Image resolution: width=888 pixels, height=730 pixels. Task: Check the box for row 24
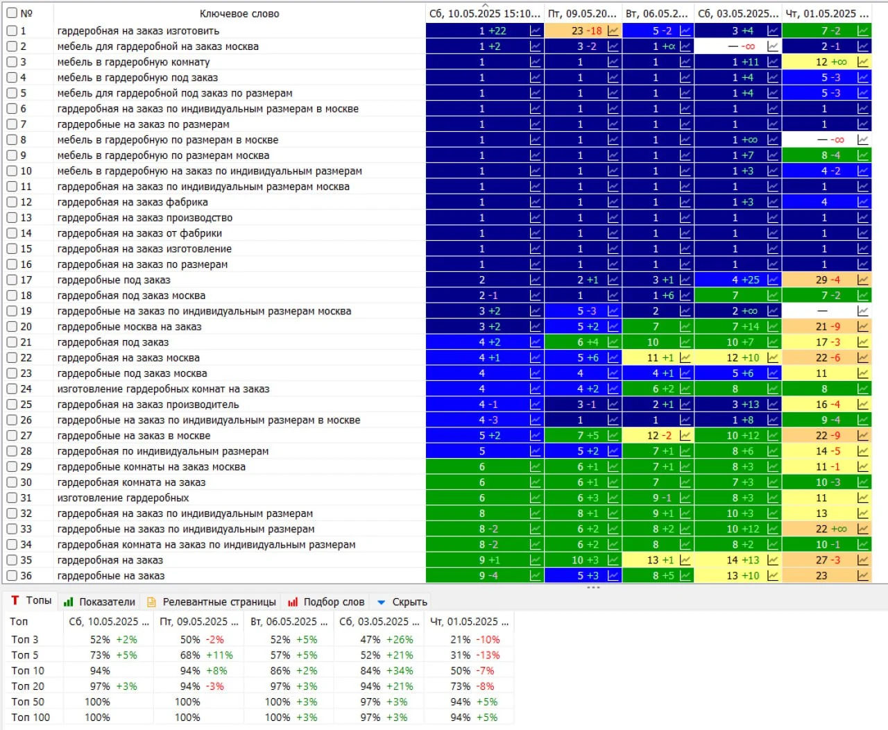pyautogui.click(x=12, y=389)
